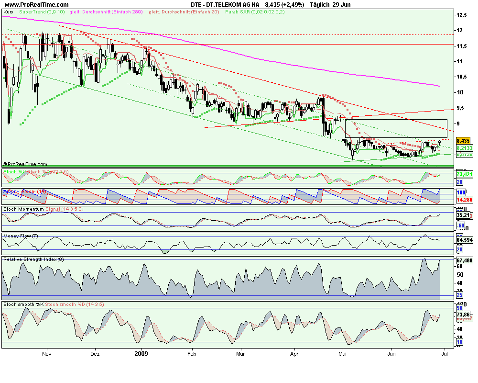This screenshot has width=478, height=383.
Task: Click the Mär label on time axis
Action: 240,354
